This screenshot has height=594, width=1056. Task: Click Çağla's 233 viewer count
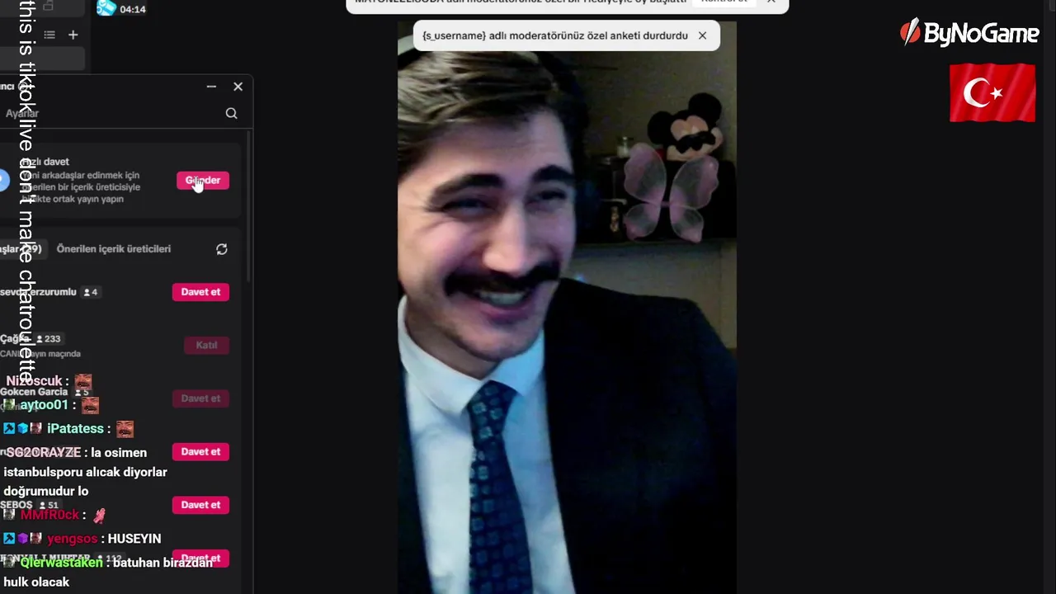(x=49, y=339)
